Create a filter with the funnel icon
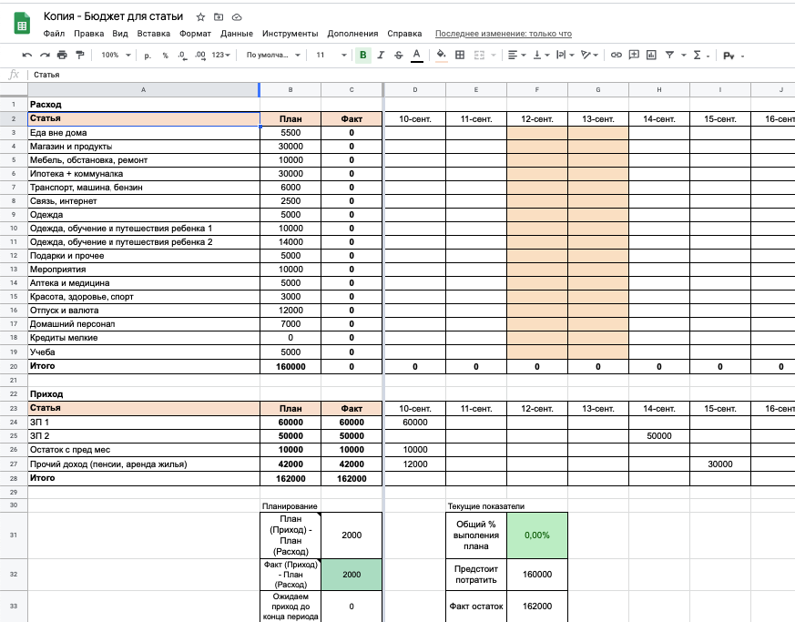 (669, 56)
